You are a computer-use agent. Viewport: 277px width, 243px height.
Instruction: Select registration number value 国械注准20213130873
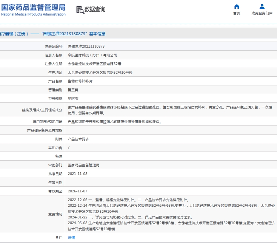pyautogui.click(x=86, y=46)
